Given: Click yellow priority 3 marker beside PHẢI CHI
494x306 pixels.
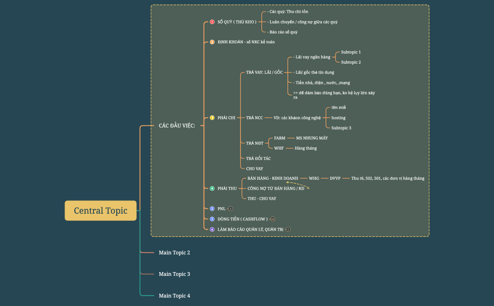Looking at the screenshot, I should pos(212,118).
